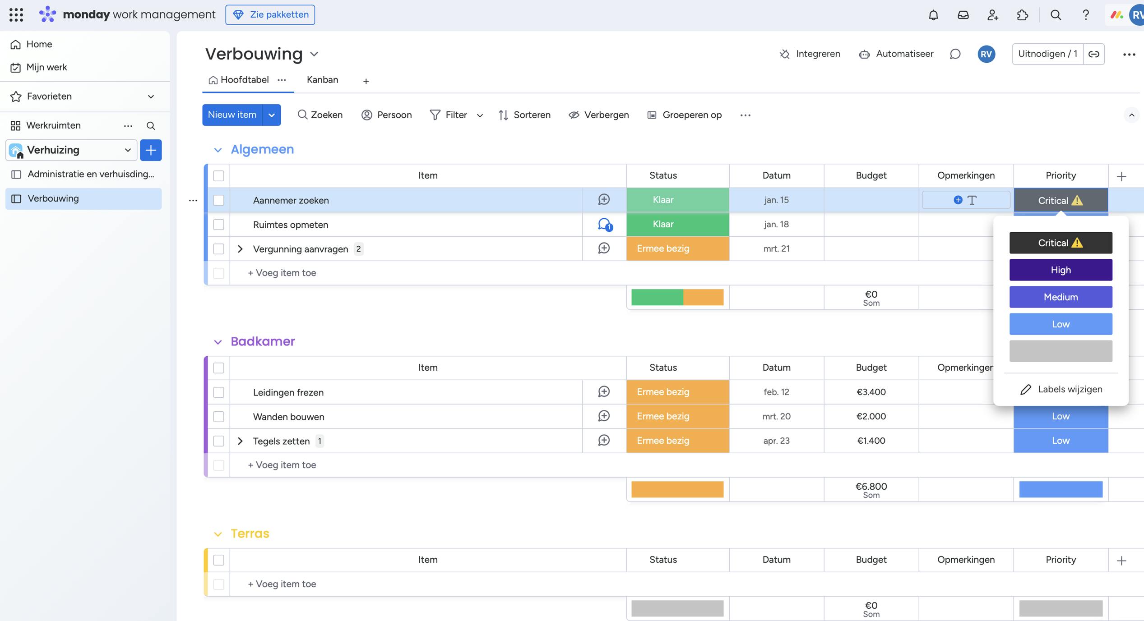Viewport: 1144px width, 621px height.
Task: Open the help question mark
Action: click(1085, 15)
